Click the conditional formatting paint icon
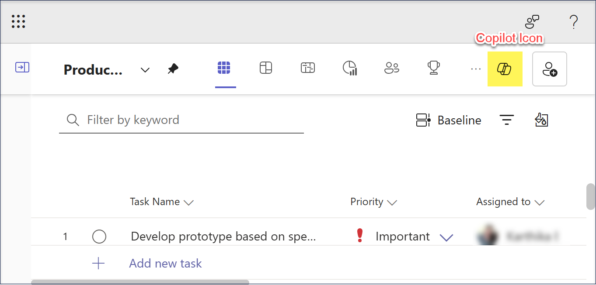The image size is (596, 285). point(541,120)
